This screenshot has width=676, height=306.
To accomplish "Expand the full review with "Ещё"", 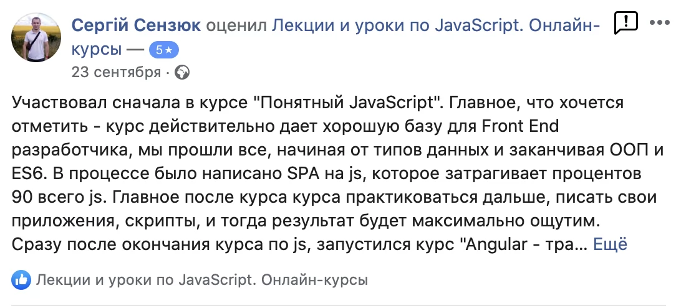I will pyautogui.click(x=609, y=244).
